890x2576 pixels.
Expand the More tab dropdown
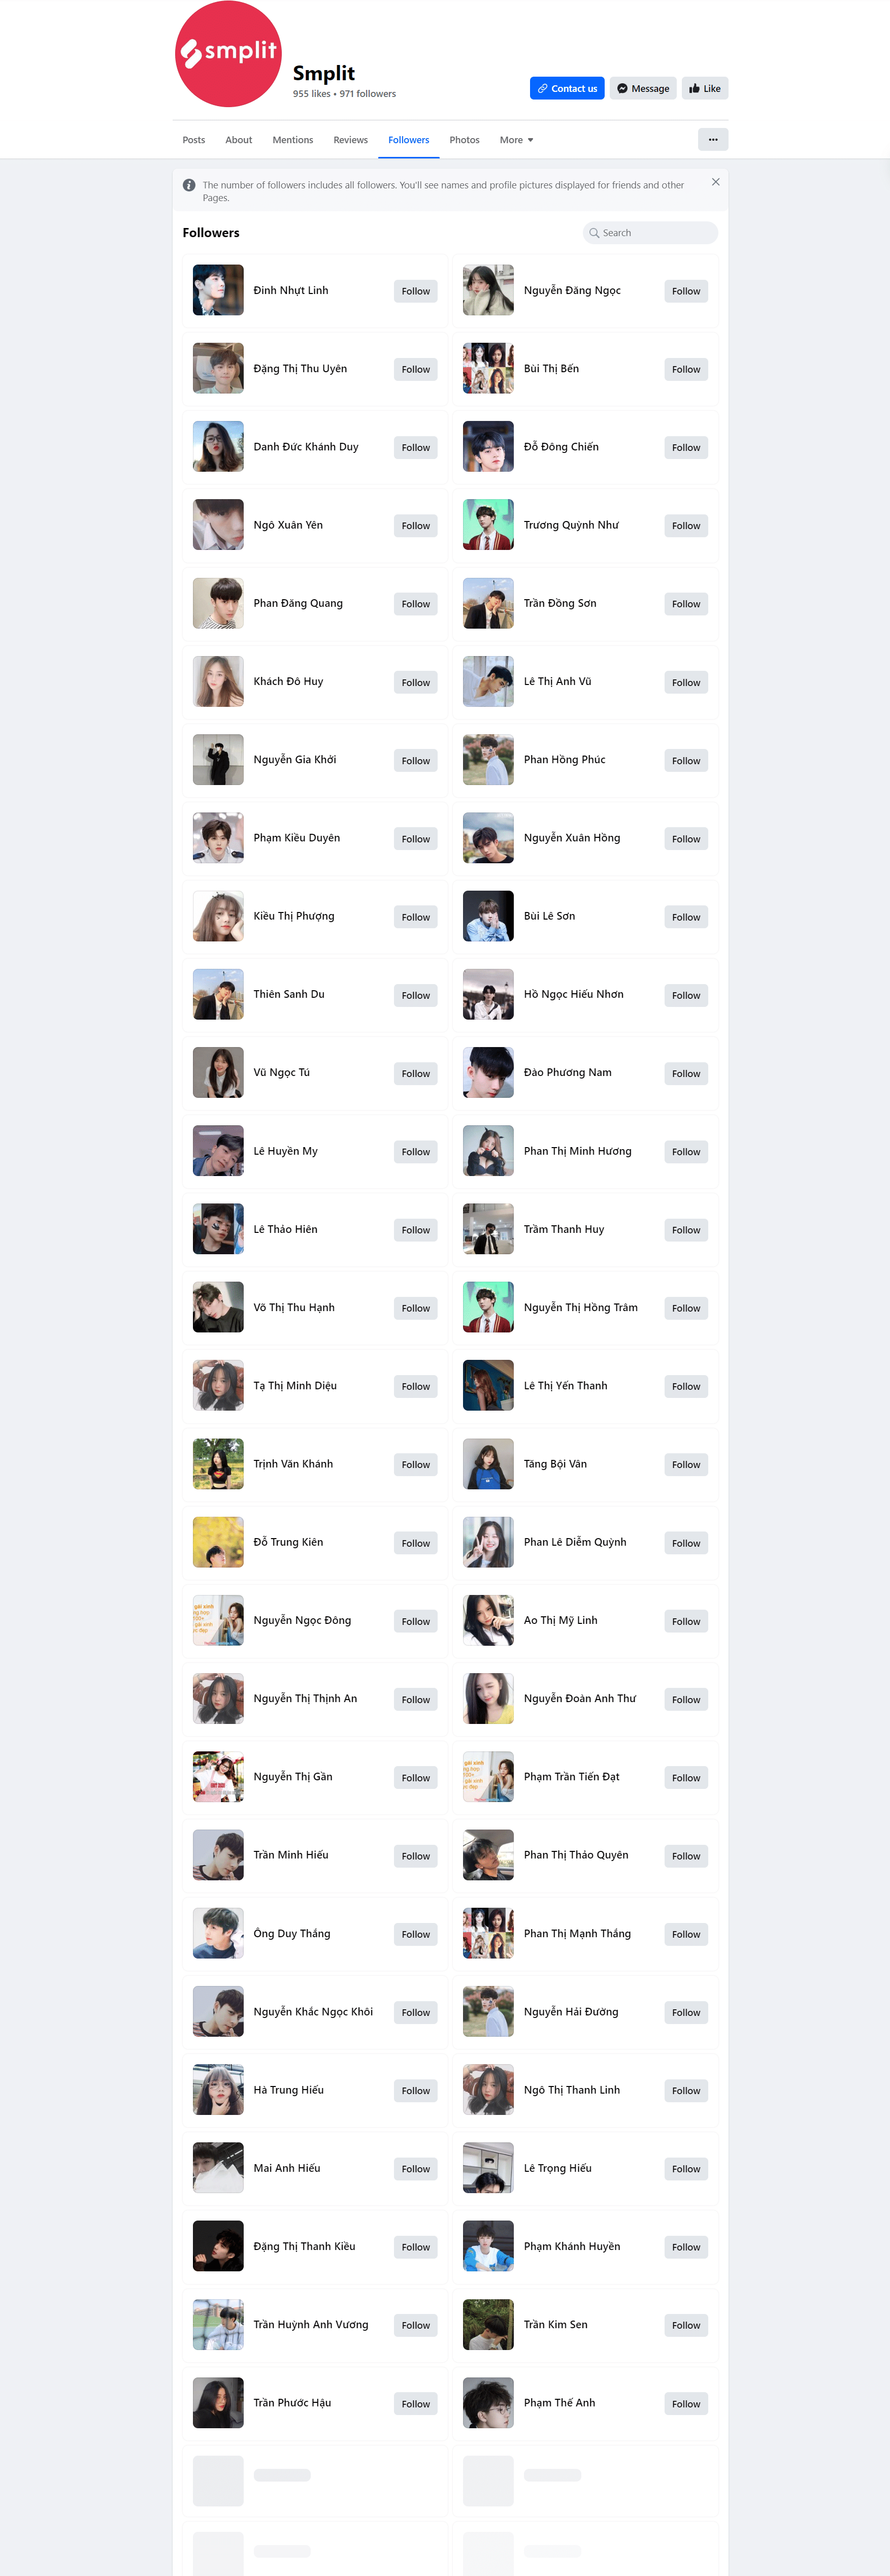pyautogui.click(x=516, y=140)
